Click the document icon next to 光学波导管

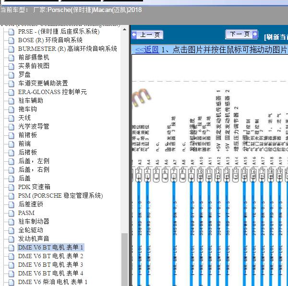pyautogui.click(x=11, y=127)
